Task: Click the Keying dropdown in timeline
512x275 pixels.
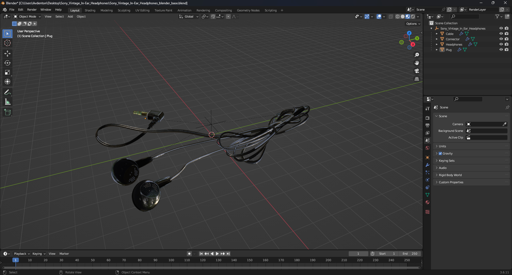Action: pos(39,254)
